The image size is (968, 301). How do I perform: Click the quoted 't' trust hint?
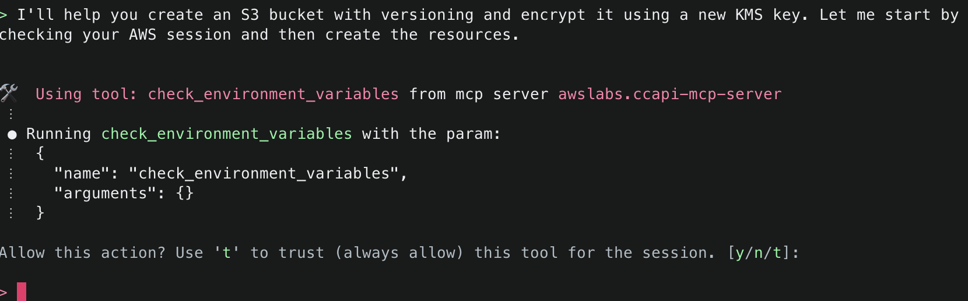coord(226,253)
